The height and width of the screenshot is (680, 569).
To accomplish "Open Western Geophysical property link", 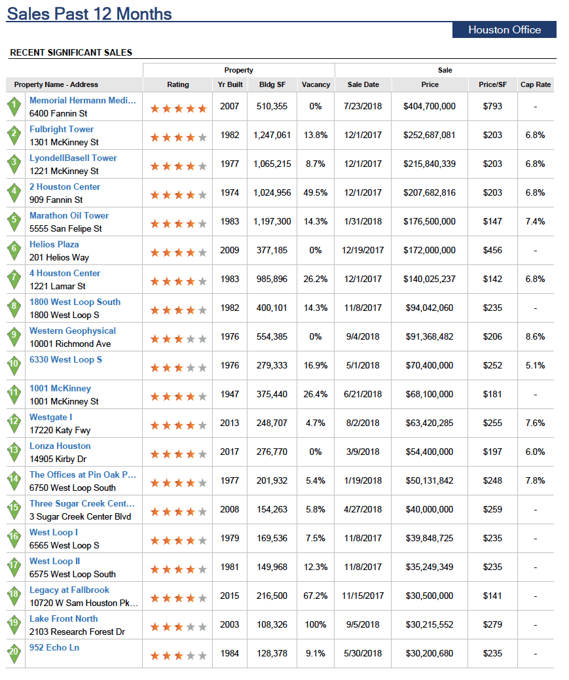I will pyautogui.click(x=73, y=331).
